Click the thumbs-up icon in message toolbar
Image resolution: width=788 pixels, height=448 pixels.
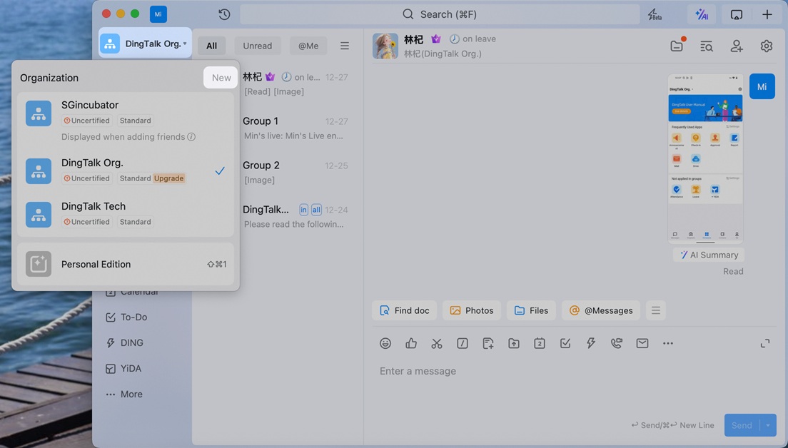[411, 343]
